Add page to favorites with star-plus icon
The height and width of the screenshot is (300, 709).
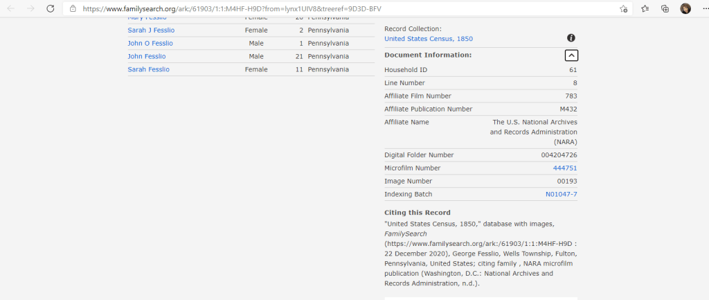click(623, 9)
